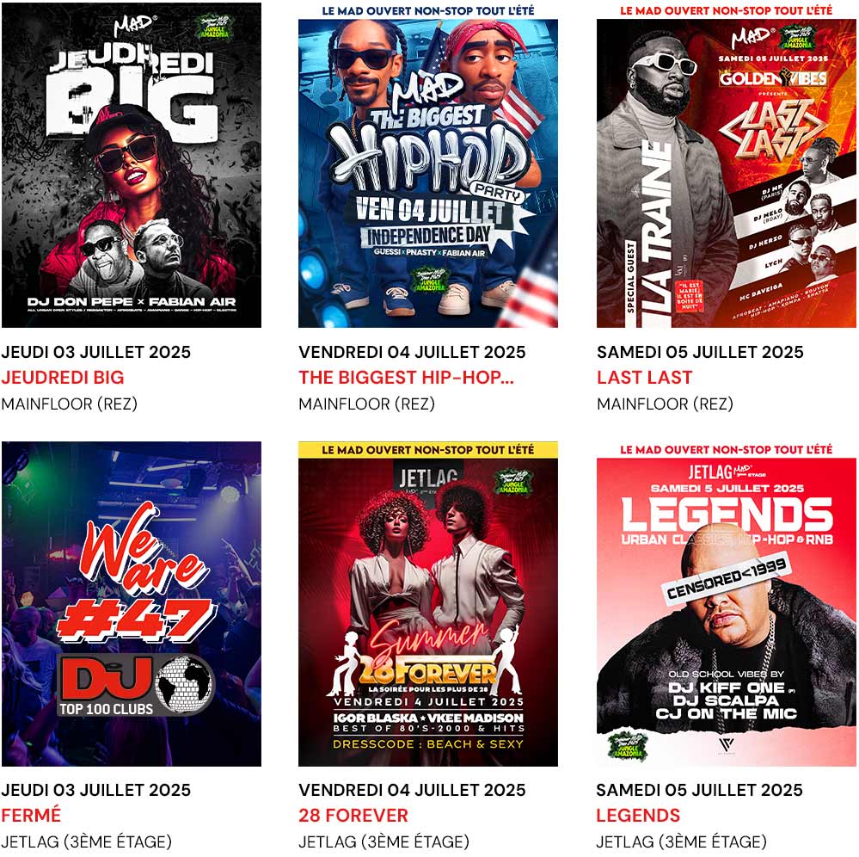Click the JETLAG logo on 28 Forever poster
Screen dimensions: 859x857
click(x=427, y=478)
